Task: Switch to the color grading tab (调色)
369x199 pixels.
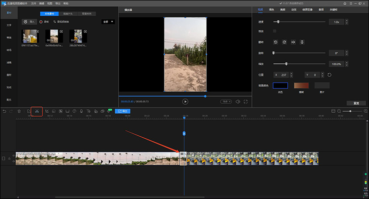Action: 271,10
